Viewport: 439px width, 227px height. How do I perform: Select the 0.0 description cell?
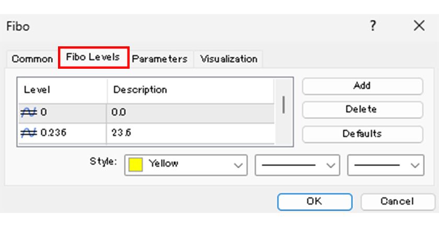(x=191, y=111)
